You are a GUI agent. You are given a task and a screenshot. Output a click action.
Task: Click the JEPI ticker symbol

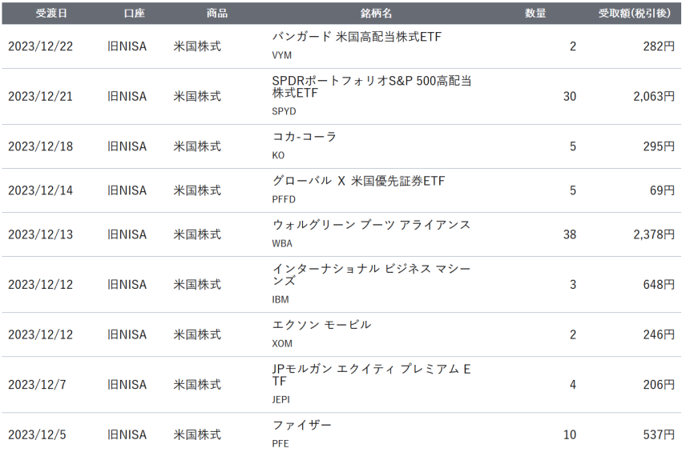(280, 399)
